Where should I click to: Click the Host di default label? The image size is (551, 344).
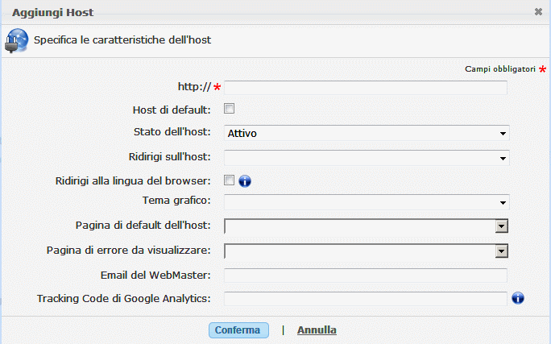click(172, 110)
